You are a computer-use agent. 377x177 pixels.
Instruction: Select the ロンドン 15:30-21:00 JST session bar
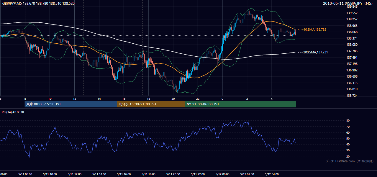(x=151, y=104)
